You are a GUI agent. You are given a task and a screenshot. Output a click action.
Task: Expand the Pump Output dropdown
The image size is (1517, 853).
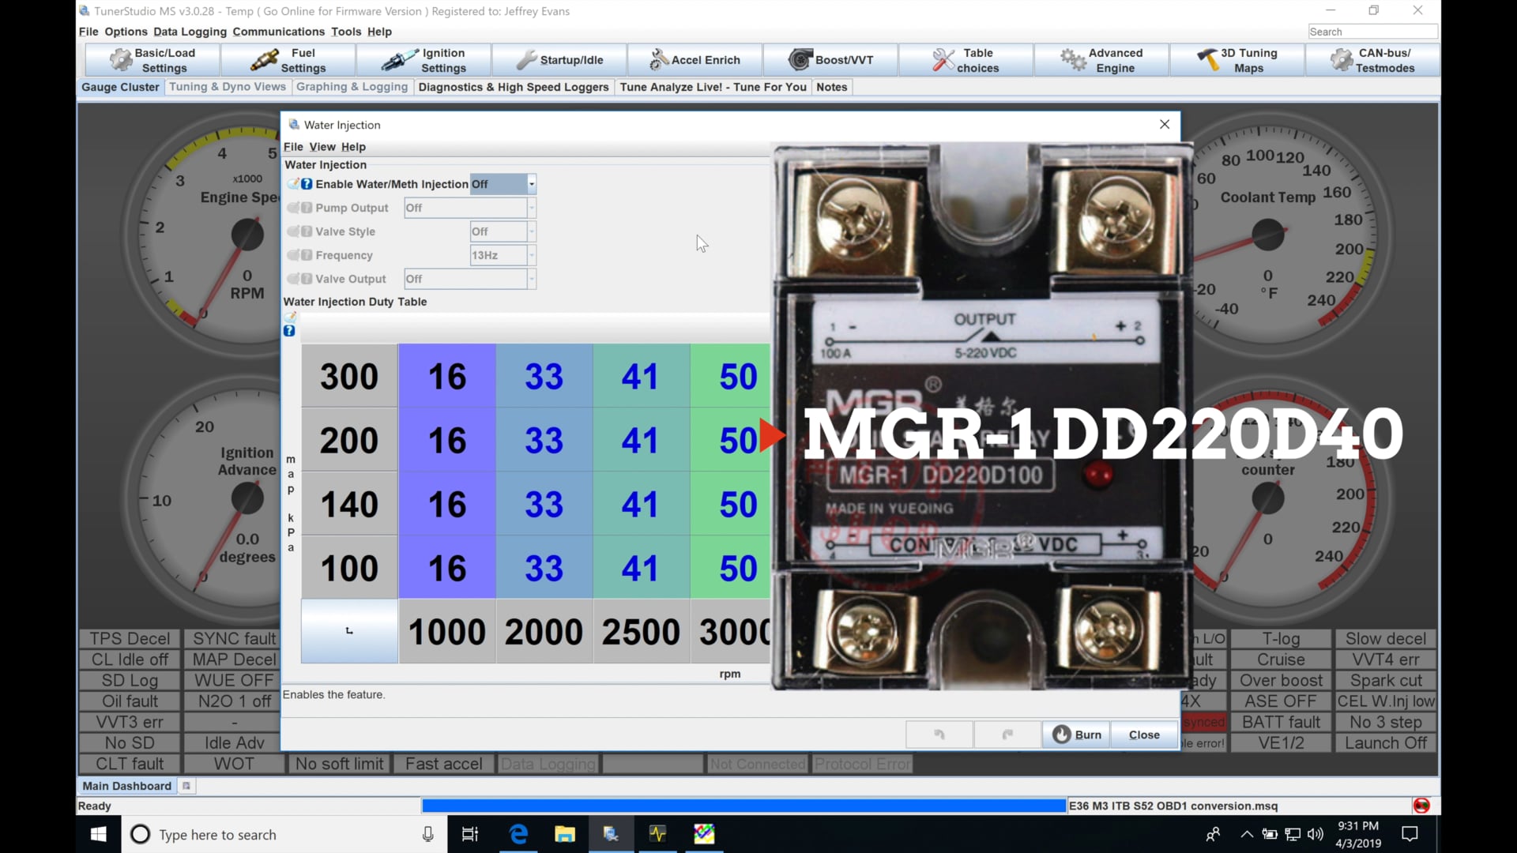tap(532, 208)
